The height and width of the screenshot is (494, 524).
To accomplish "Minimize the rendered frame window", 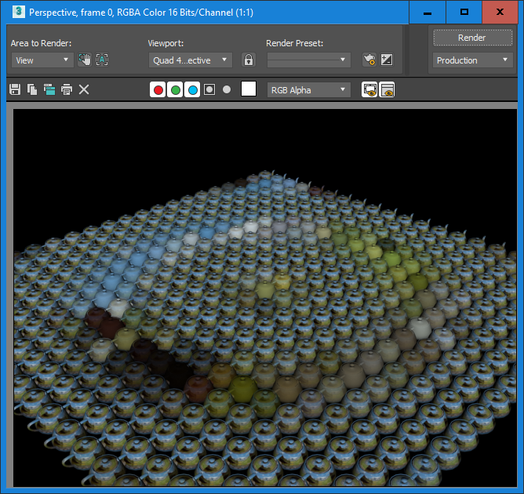I will click(427, 12).
